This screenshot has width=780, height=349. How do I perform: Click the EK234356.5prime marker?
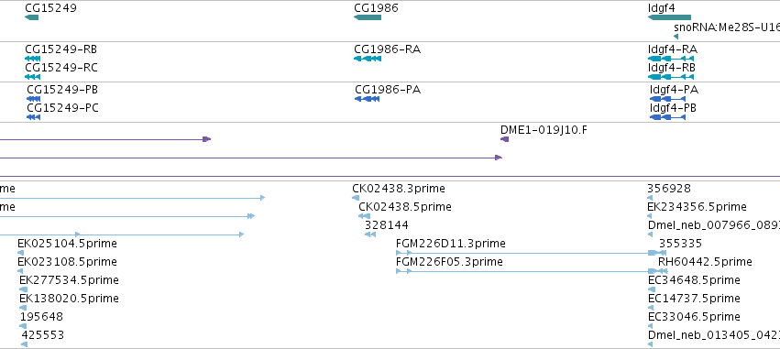click(x=650, y=216)
